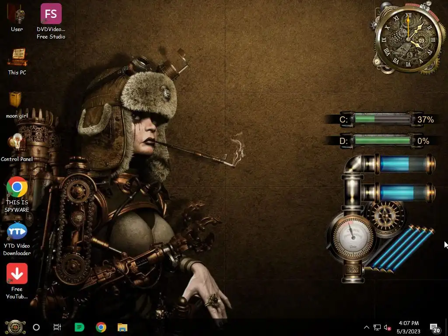Show hidden system tray icons
The image size is (448, 336).
point(367,327)
